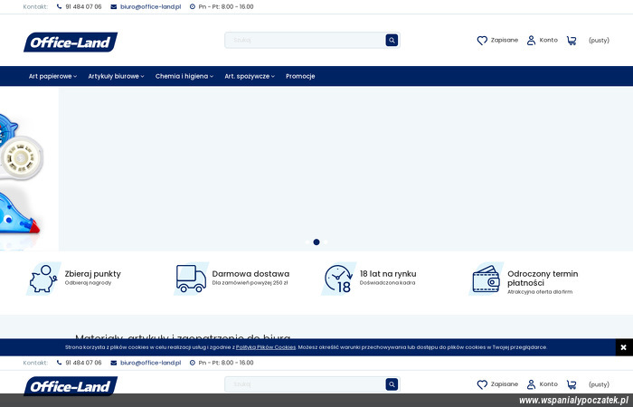
Task: Open the cart icon in the lower duplicated header
Action: (572, 384)
